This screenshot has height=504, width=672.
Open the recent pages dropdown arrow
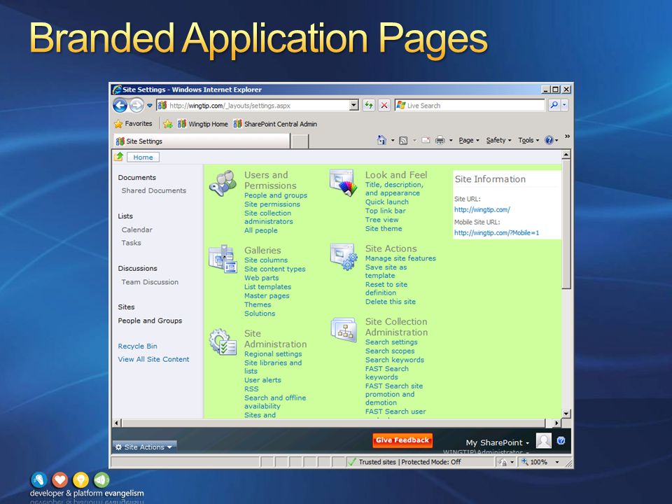point(150,106)
